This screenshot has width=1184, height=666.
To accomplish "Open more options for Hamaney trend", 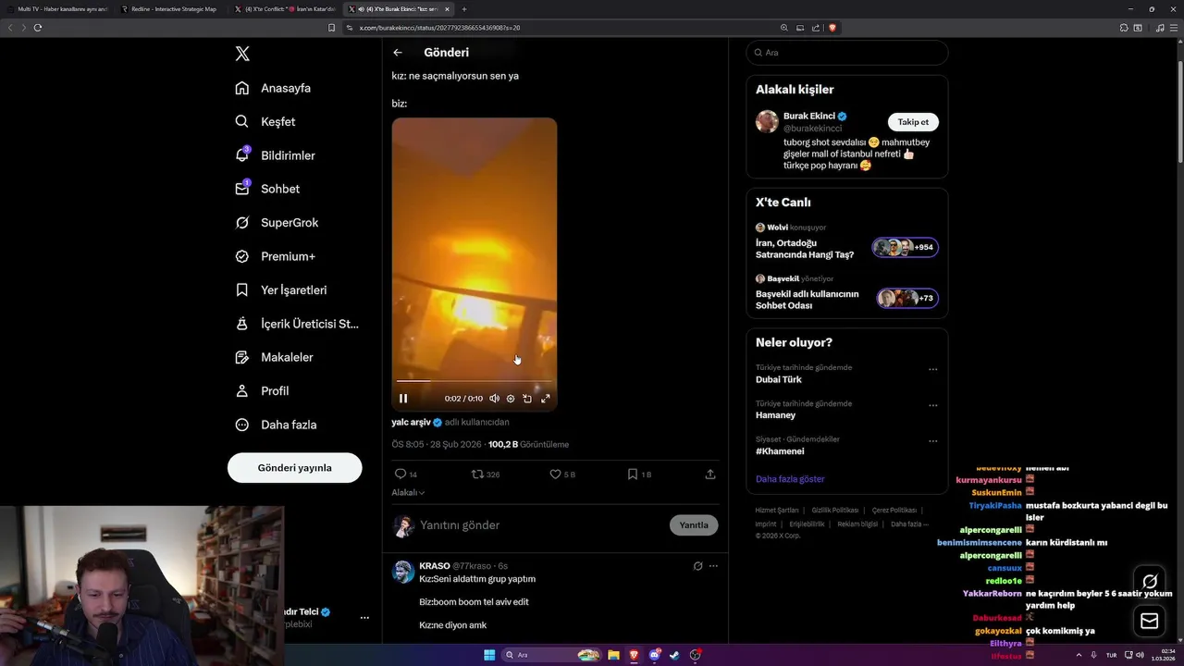I will coord(932,405).
